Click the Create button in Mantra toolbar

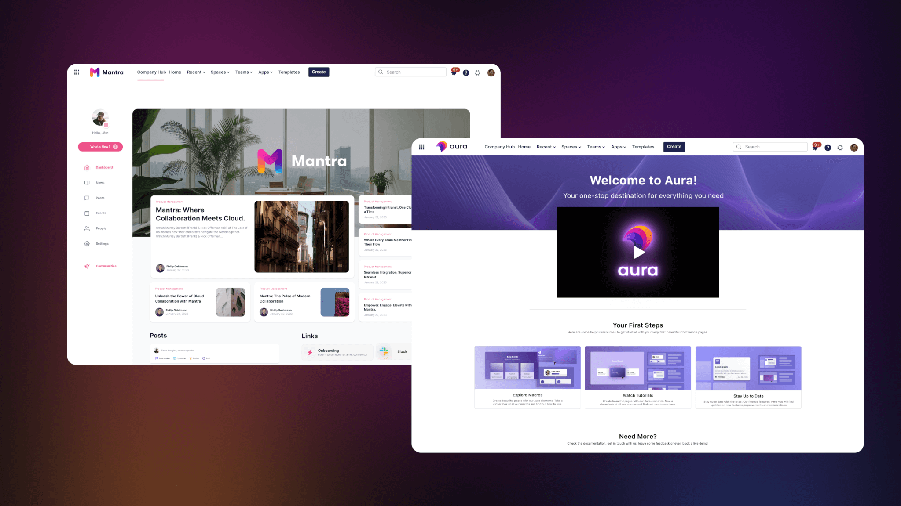click(x=319, y=72)
